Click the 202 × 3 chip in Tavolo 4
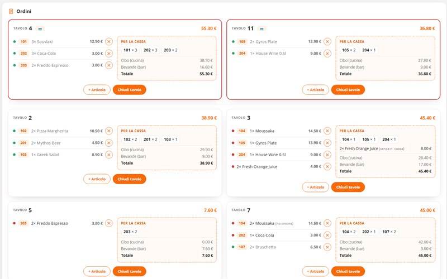This screenshot has height=279, width=447. pyautogui.click(x=150, y=50)
